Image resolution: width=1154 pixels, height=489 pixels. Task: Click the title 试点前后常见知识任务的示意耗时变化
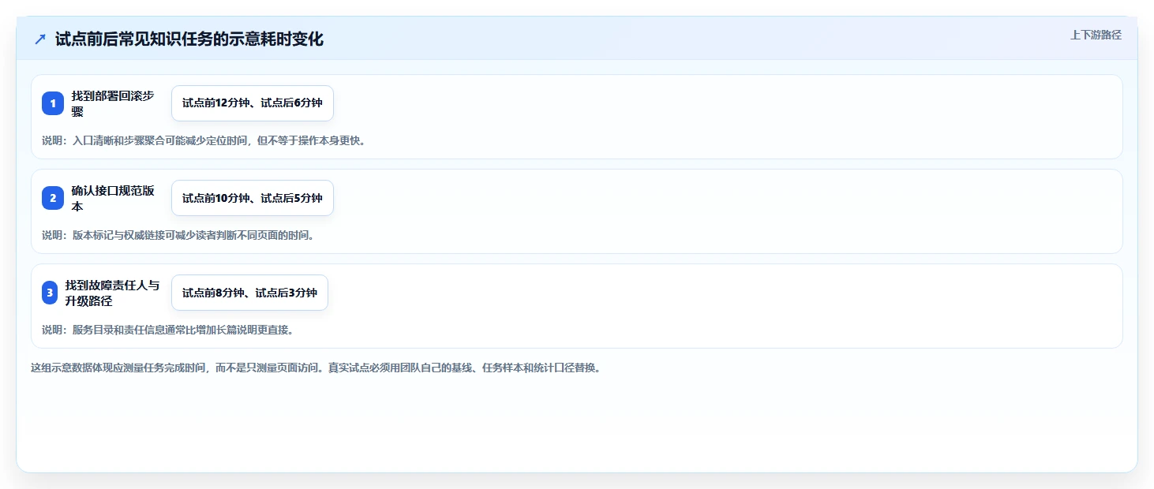pos(189,39)
